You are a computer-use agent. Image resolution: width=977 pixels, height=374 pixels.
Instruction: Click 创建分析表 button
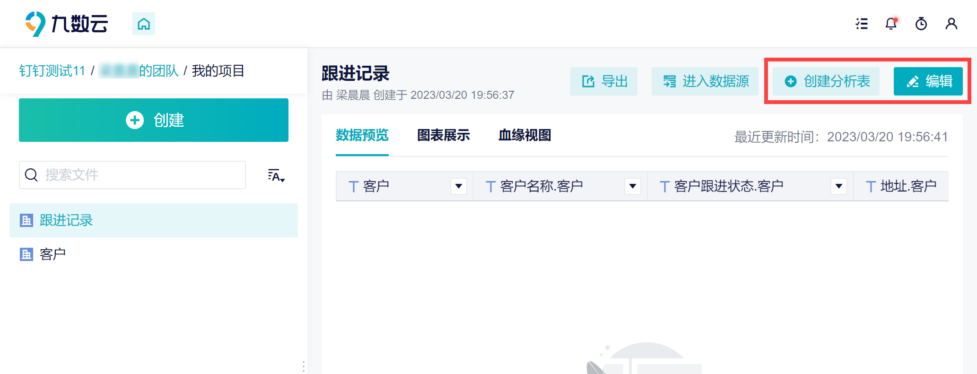click(826, 81)
